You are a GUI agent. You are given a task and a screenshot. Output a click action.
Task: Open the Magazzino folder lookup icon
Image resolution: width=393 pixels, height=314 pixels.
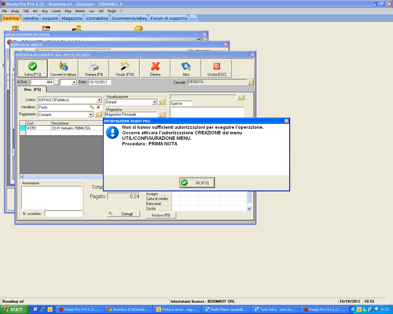162,114
